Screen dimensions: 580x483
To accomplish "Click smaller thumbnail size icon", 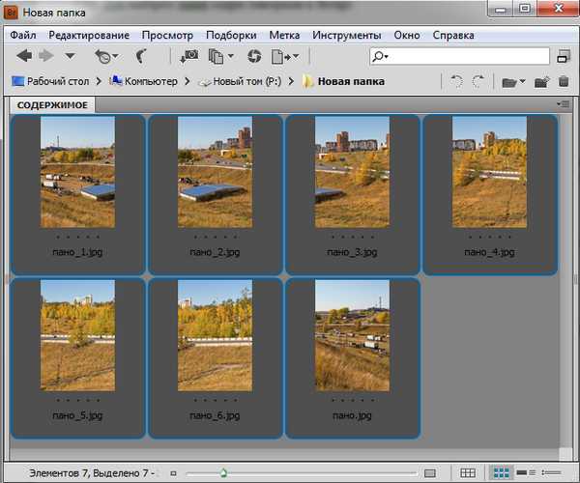I will 173,473.
